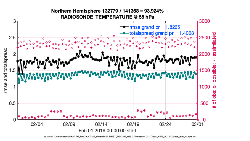Viewport: 250px width, 141px height.
Task: Click the 02/04 x-axis tick label
Action: click(37, 124)
